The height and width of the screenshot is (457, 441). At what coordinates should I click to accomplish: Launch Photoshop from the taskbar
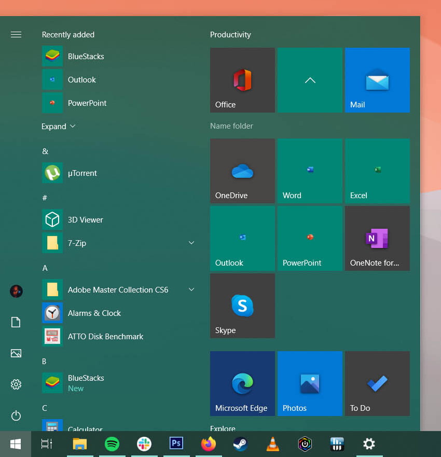[x=176, y=444]
